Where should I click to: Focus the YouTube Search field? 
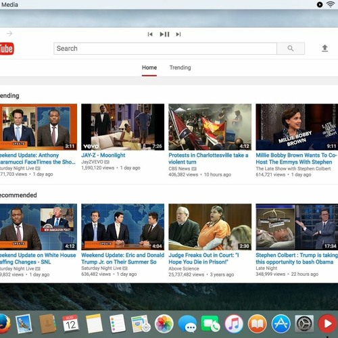point(165,49)
